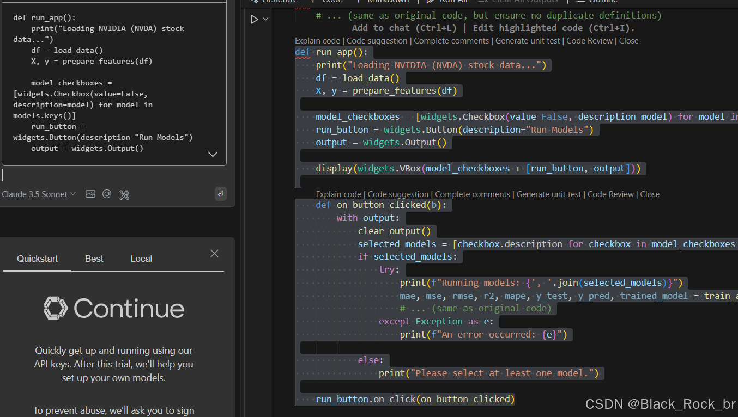738x417 pixels.
Task: Click the Explain code lens above run_app
Action: pos(317,40)
